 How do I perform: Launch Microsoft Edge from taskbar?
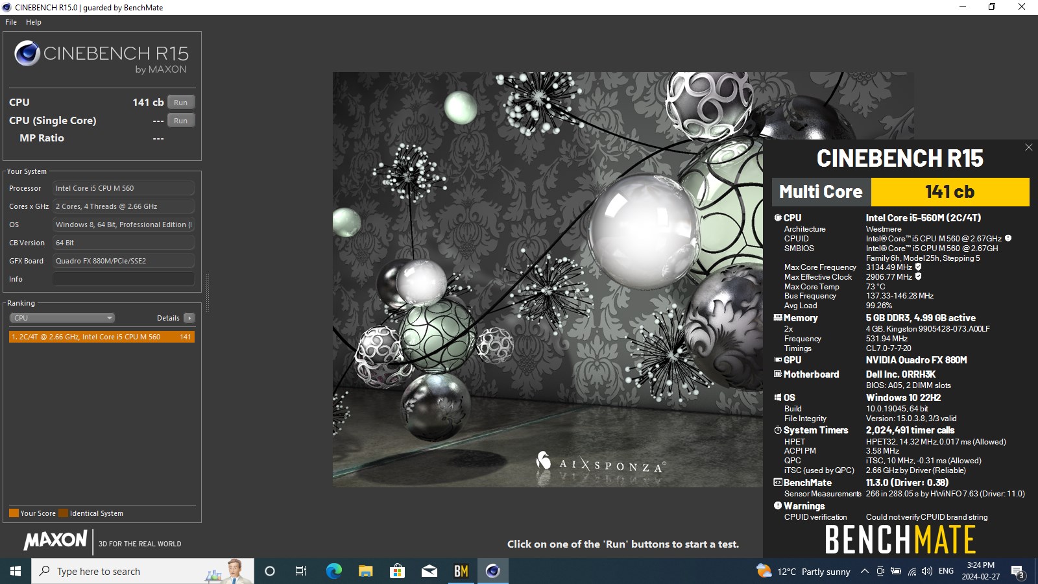(333, 571)
